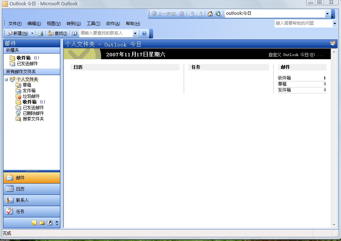Click the Print icon
This screenshot has height=241, width=341.
[41, 33]
